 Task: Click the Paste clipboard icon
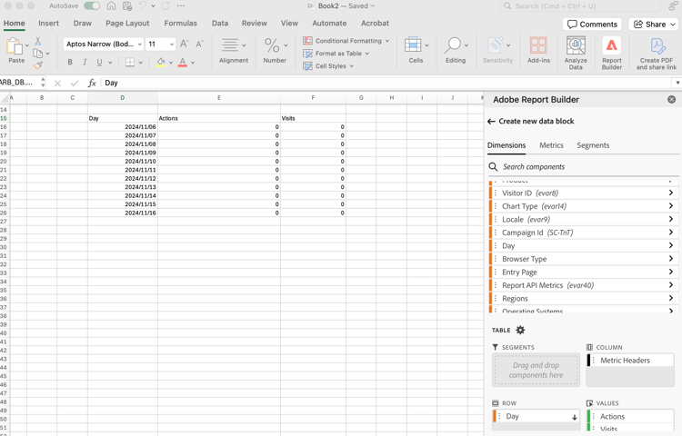point(15,46)
